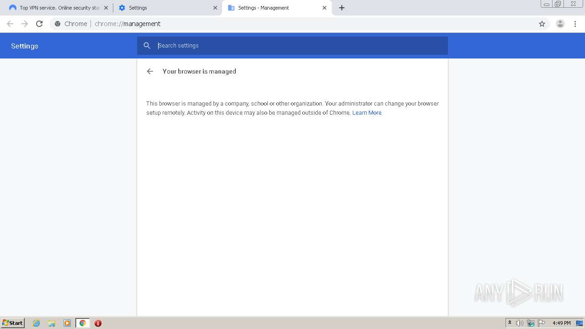Bookmark this page with the star icon
The width and height of the screenshot is (585, 329).
pyautogui.click(x=542, y=24)
